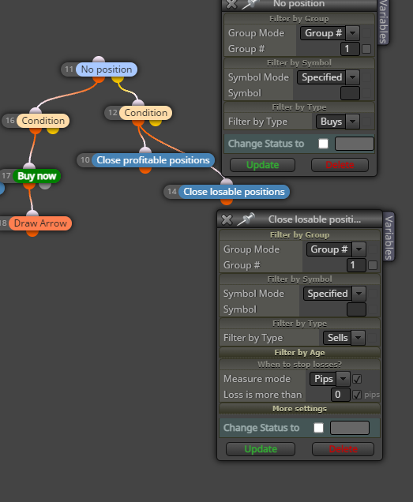
Task: Select Condition block number 12
Action: (x=145, y=113)
